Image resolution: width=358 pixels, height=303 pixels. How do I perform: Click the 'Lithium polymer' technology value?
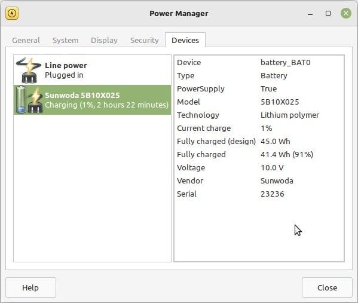tap(290, 115)
